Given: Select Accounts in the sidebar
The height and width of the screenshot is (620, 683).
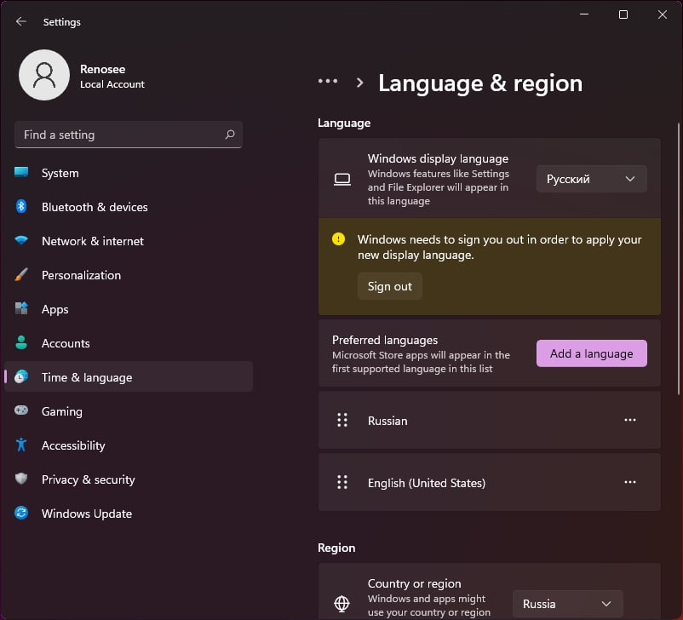Looking at the screenshot, I should (x=129, y=343).
